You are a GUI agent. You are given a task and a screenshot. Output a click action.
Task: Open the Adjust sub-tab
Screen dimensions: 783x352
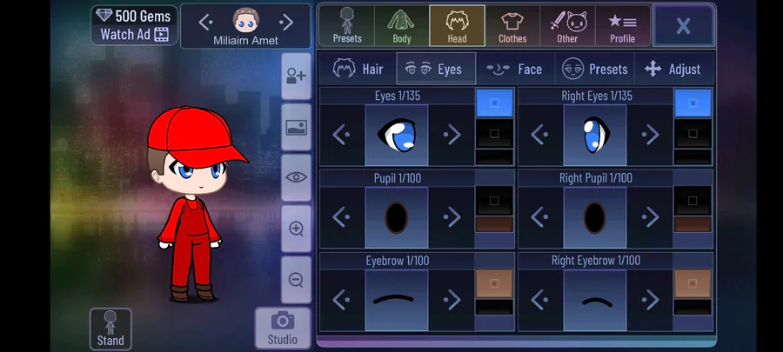point(674,69)
